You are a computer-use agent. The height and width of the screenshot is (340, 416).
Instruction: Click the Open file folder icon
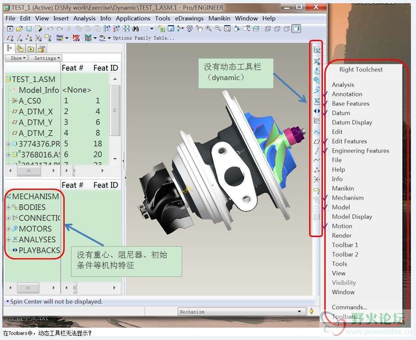point(19,28)
